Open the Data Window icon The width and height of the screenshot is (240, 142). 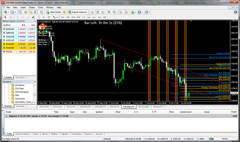coord(26,12)
